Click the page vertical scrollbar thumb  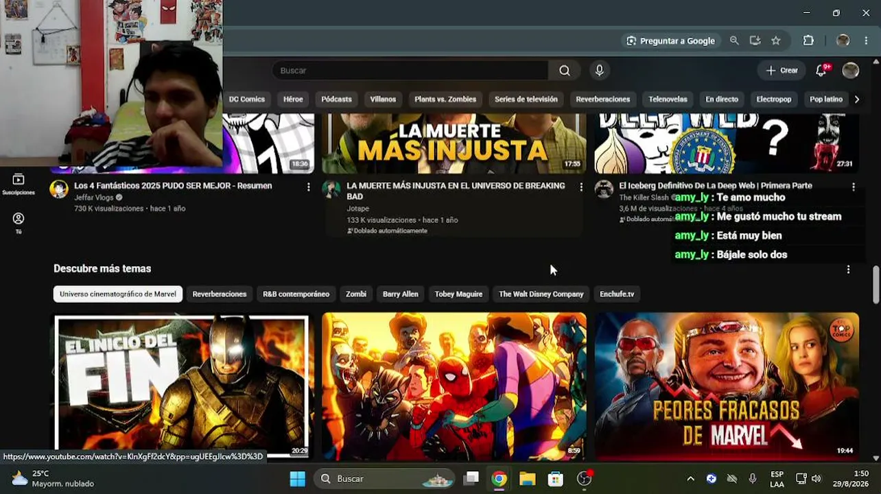point(876,284)
